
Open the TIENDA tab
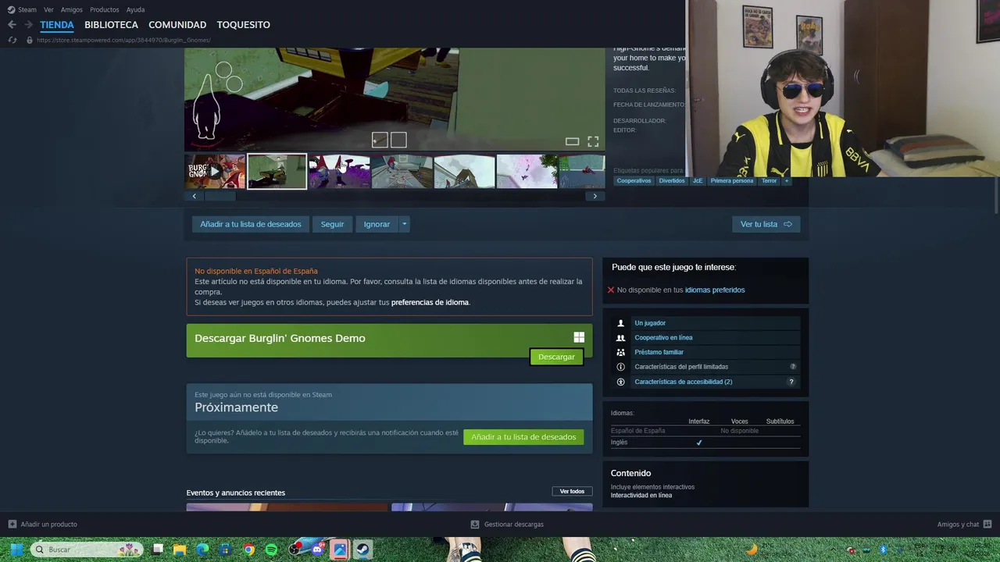tap(57, 25)
